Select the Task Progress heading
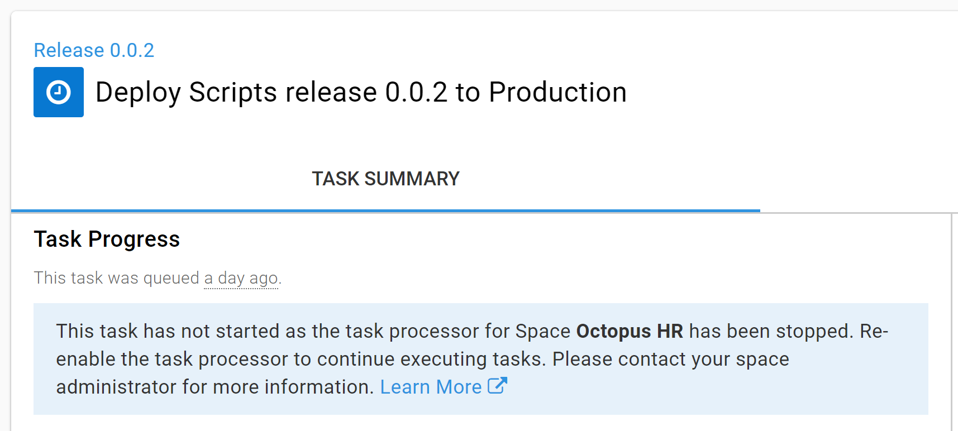Viewport: 958px width, 431px height. coord(107,239)
